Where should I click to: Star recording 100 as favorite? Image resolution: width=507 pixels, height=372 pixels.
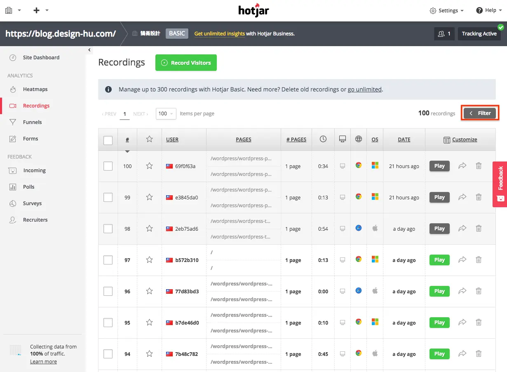point(150,166)
